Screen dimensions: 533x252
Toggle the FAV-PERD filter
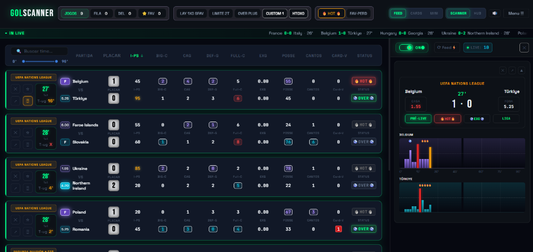[358, 14]
